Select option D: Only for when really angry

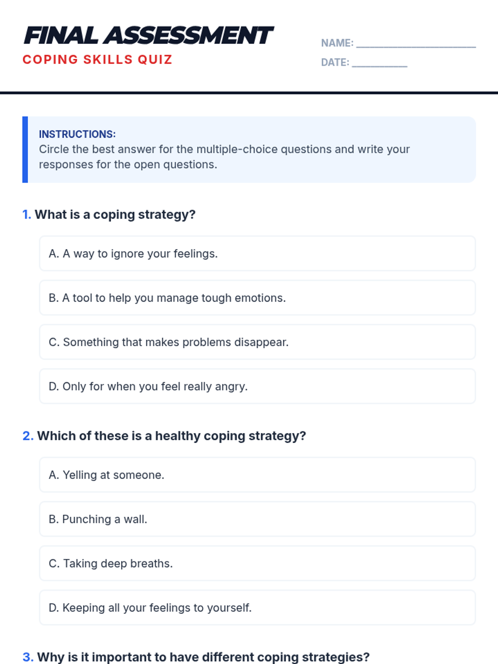coord(257,386)
